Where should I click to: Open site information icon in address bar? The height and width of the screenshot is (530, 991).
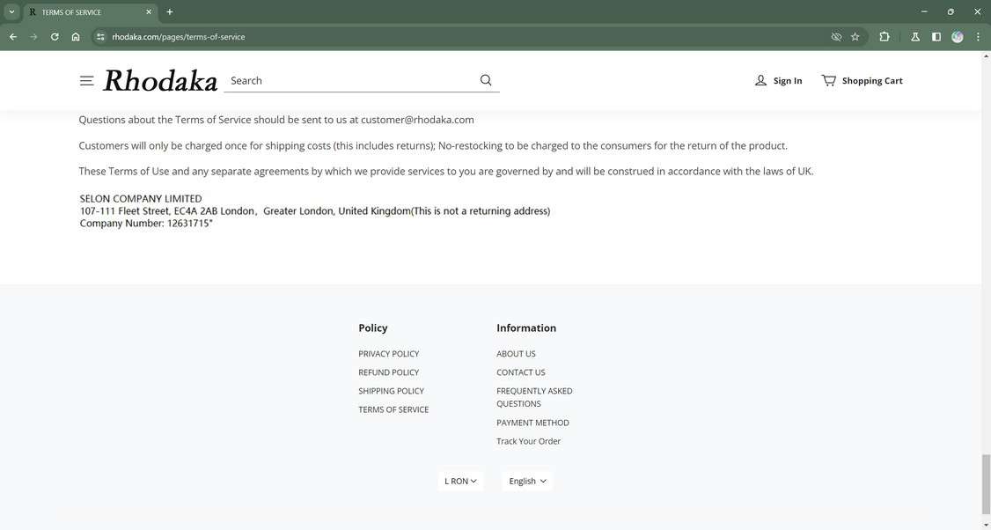point(99,37)
